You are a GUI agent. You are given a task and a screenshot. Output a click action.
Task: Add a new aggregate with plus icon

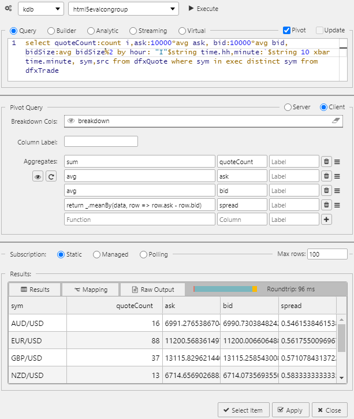click(x=326, y=219)
